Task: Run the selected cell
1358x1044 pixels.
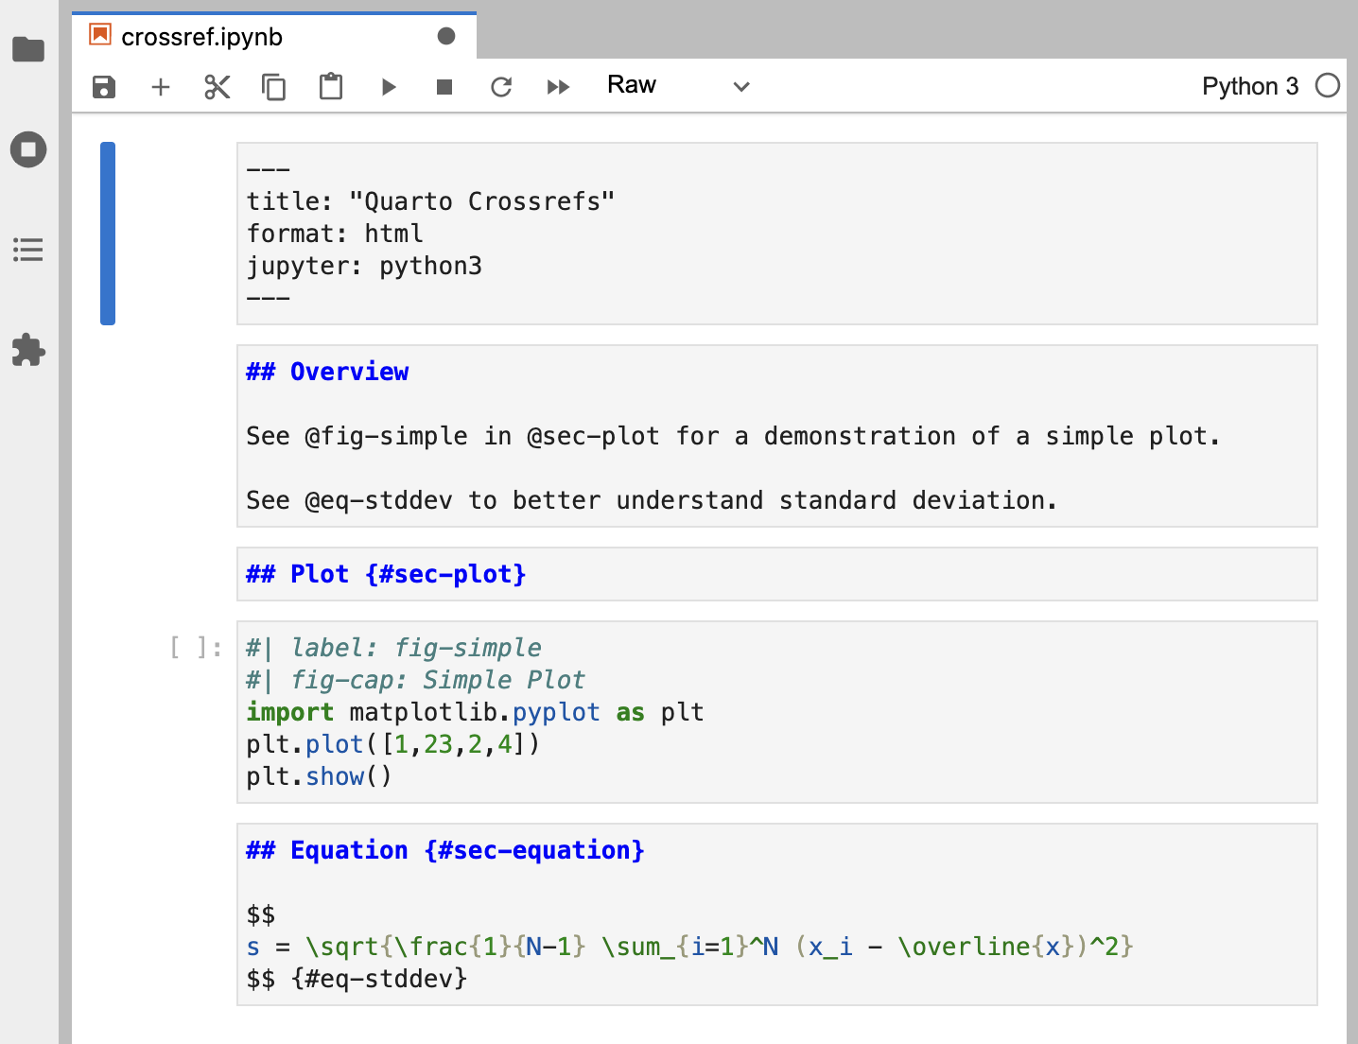Action: point(388,87)
